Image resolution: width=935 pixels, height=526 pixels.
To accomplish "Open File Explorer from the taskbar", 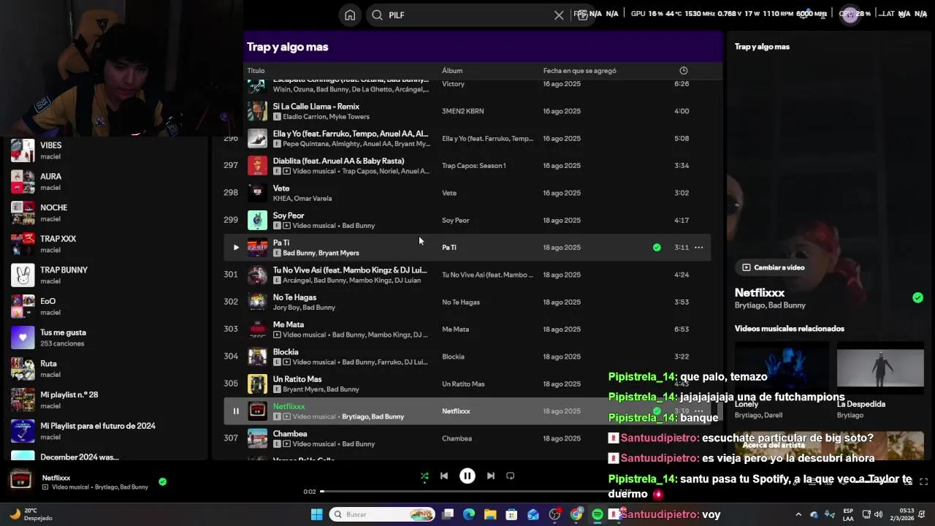I will pos(490,514).
